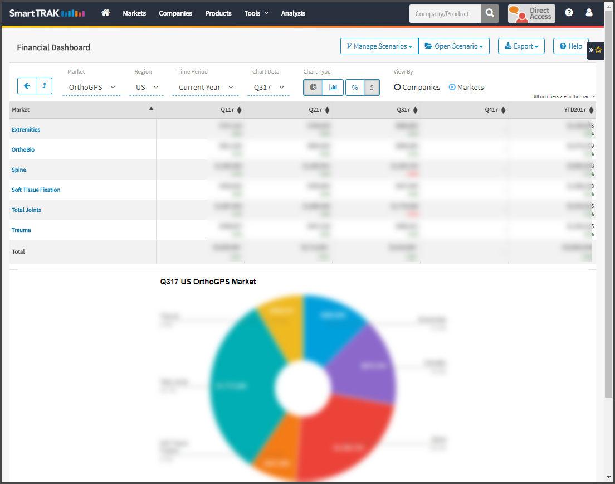The width and height of the screenshot is (615, 484).
Task: Open Manage Scenarios dropdown
Action: 379,46
